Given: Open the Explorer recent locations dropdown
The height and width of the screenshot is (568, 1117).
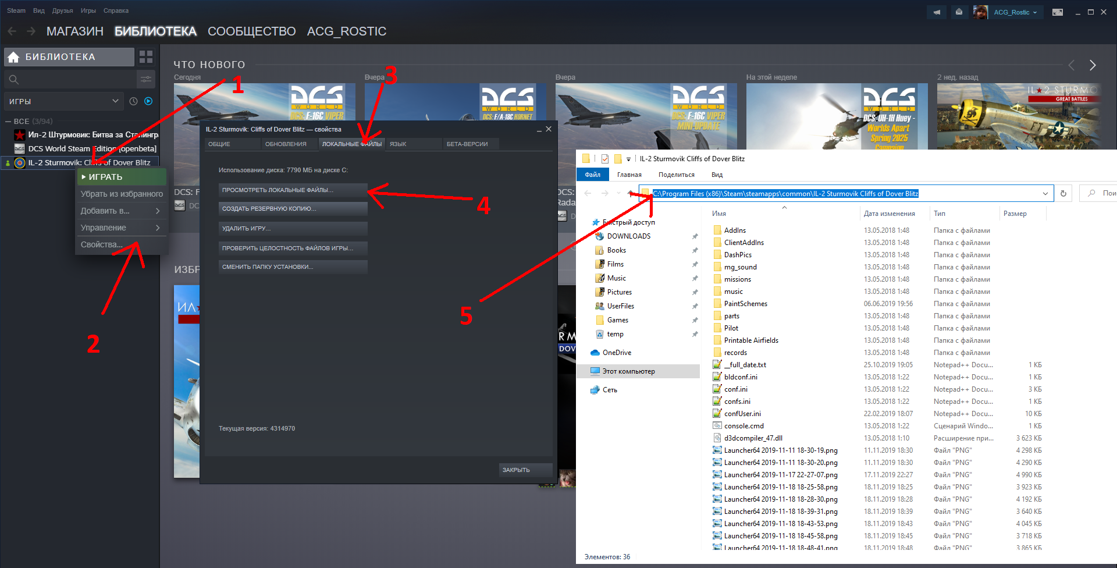Looking at the screenshot, I should 618,193.
